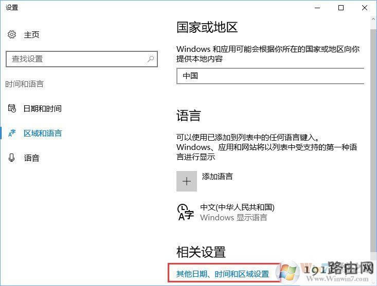This screenshot has height=286, width=377.
Task: Focus the 查找设置 search box
Action: pyautogui.click(x=81, y=59)
